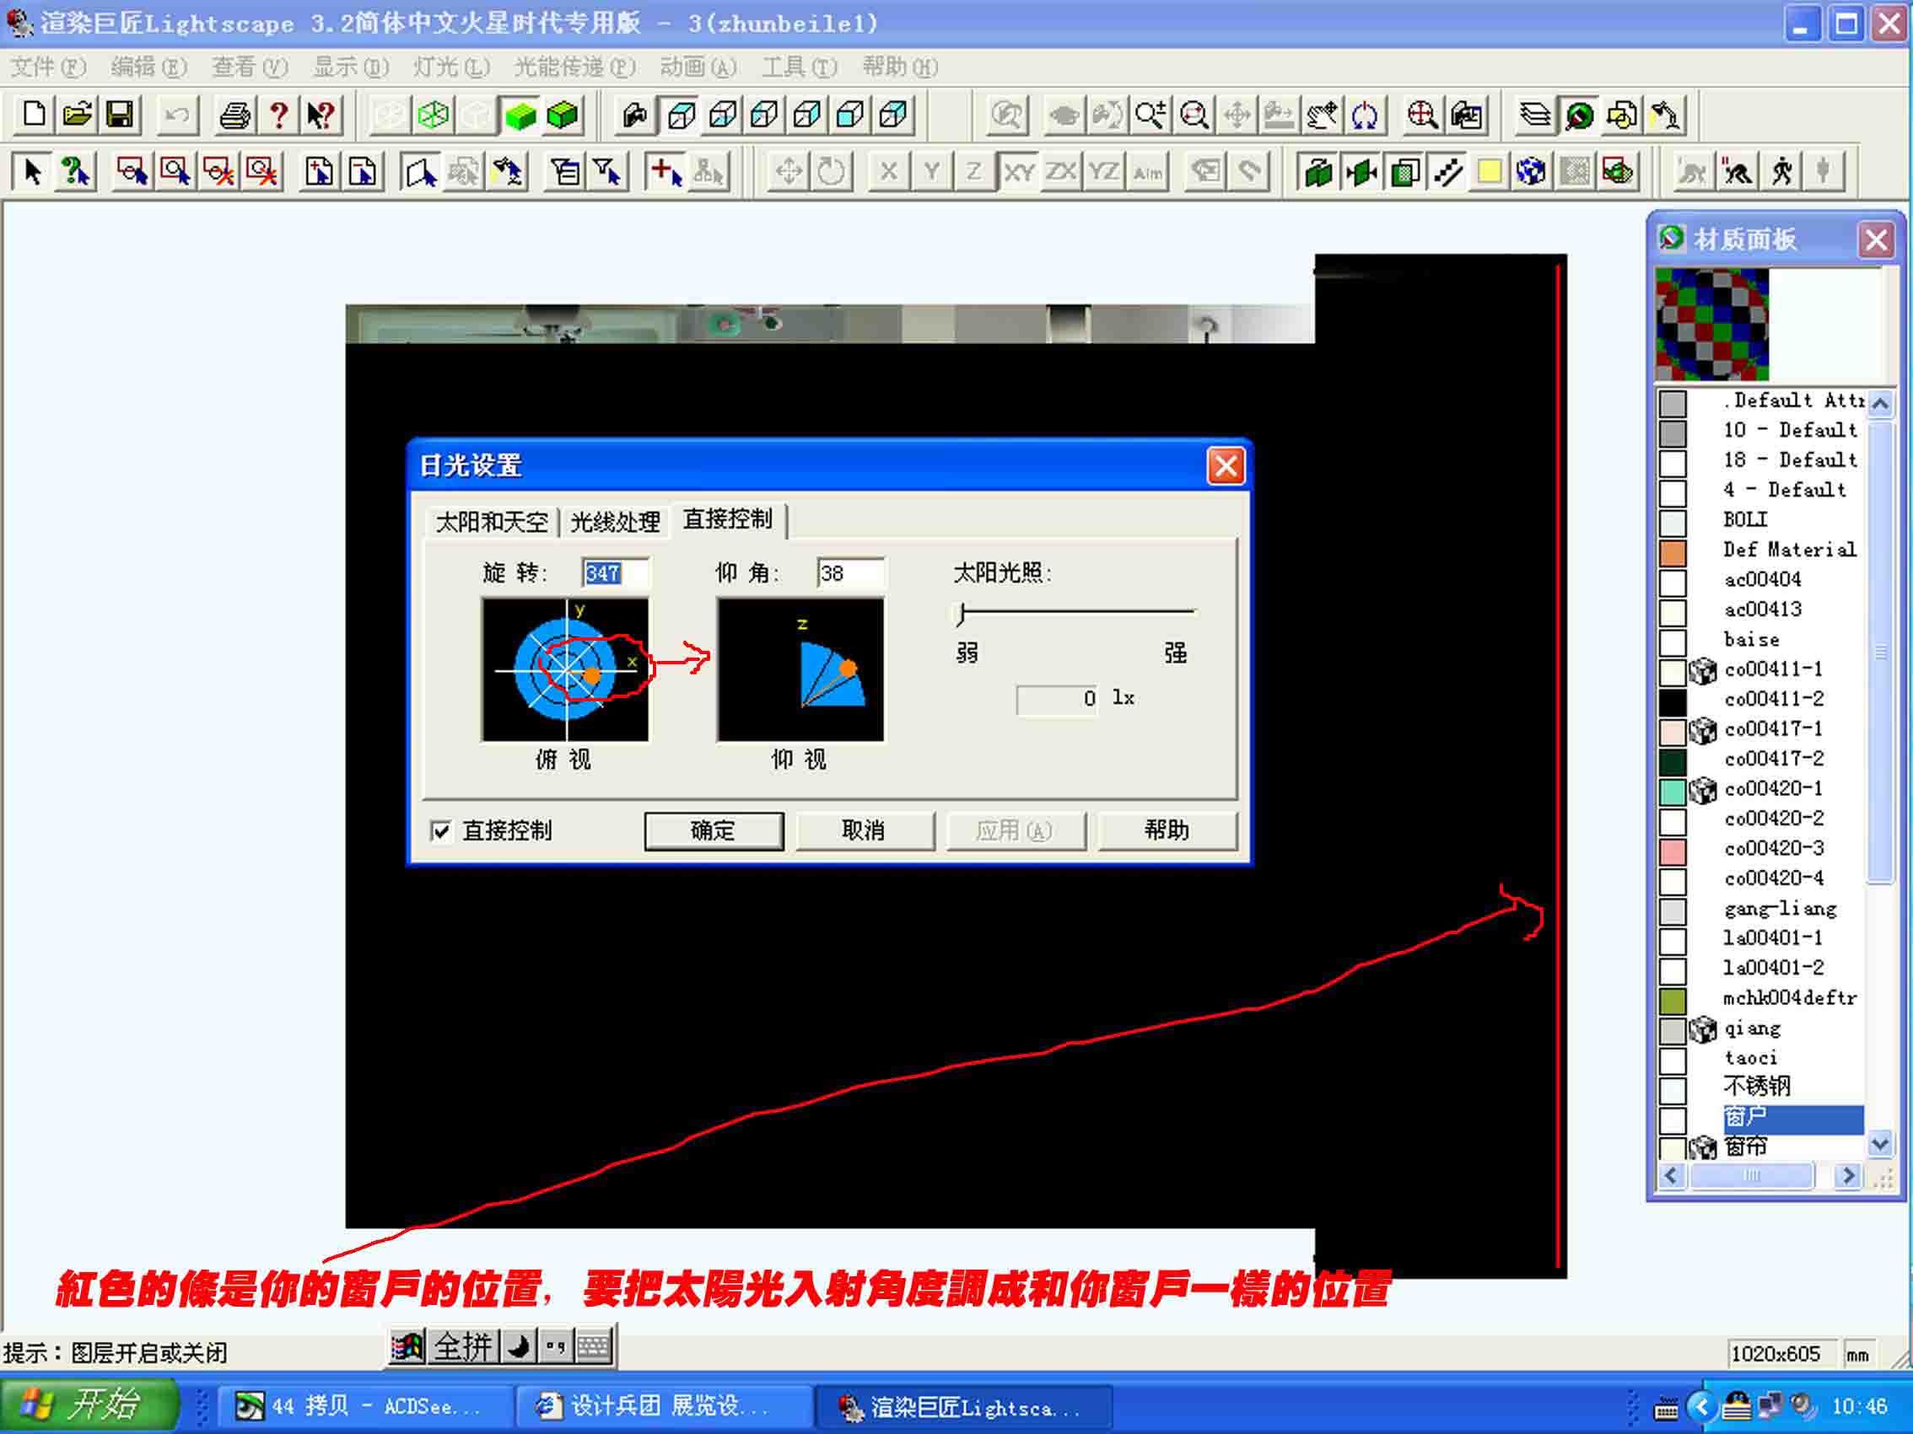This screenshot has width=1913, height=1434.
Task: Toggle the Z axis constraint button
Action: [x=974, y=172]
